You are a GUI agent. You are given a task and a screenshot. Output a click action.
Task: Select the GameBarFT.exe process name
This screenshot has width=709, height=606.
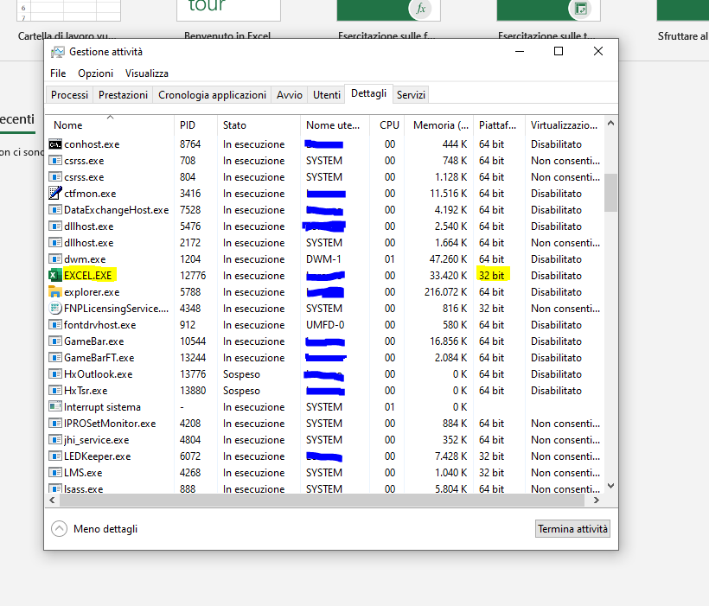(x=99, y=358)
